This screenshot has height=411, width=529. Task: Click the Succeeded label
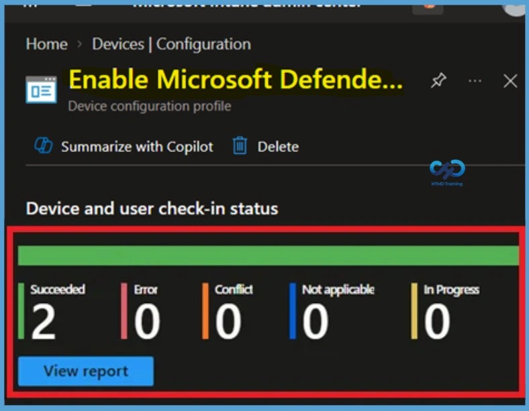click(58, 289)
